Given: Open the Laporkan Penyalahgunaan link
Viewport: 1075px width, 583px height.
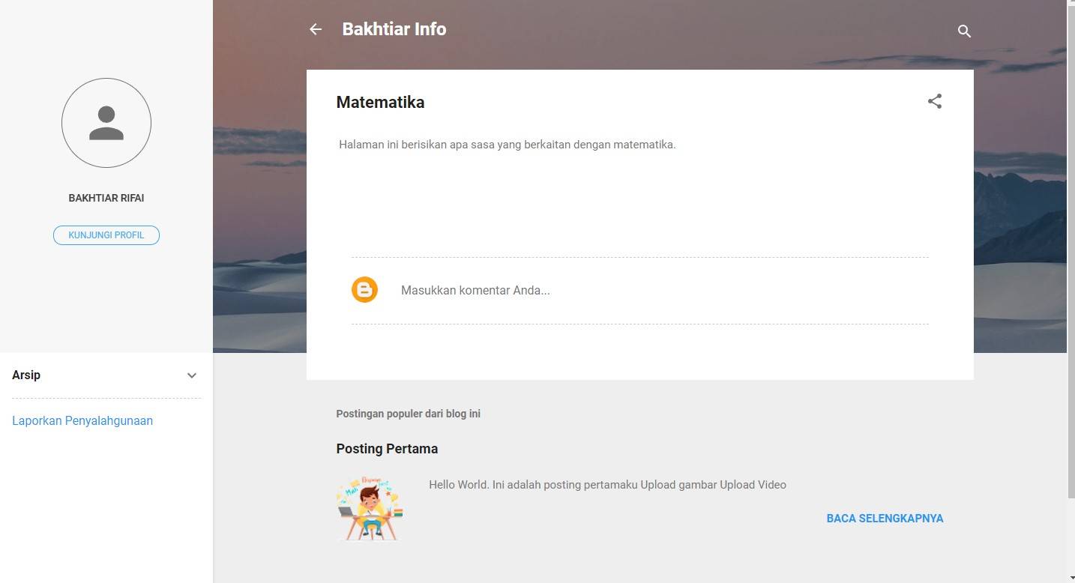Looking at the screenshot, I should pyautogui.click(x=82, y=420).
